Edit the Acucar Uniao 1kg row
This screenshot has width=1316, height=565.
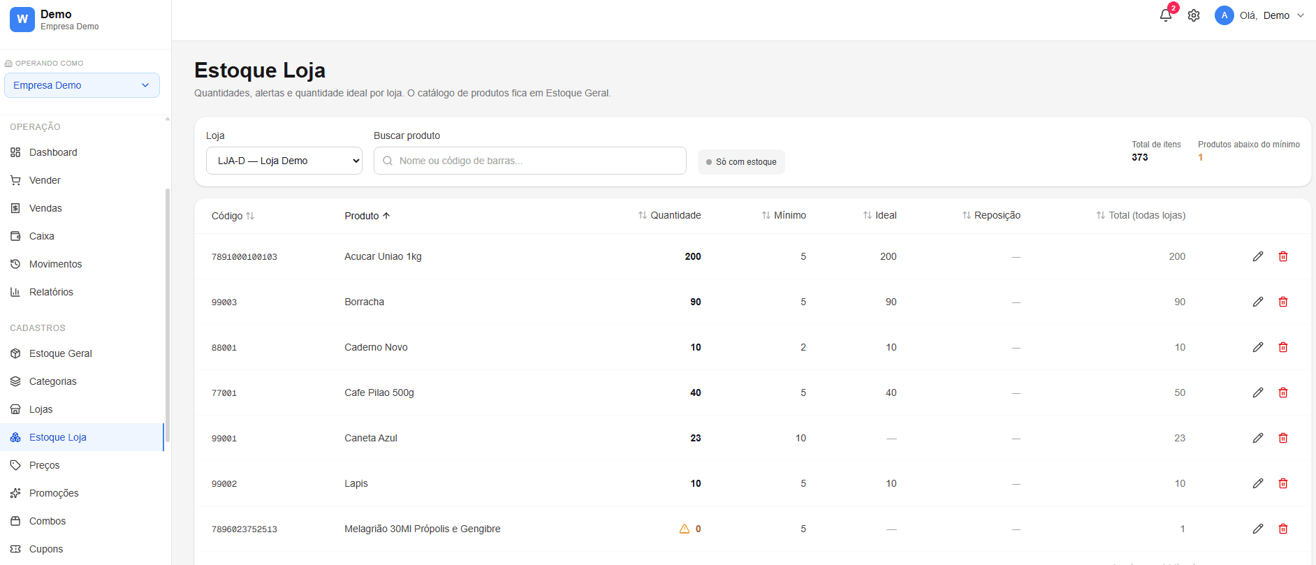click(x=1258, y=256)
